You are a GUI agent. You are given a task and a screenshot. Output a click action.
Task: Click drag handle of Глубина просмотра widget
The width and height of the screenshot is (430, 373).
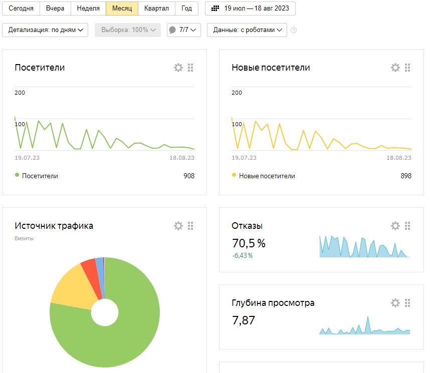coord(407,303)
